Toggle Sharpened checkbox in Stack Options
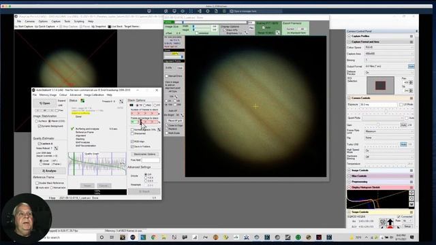 tap(132, 133)
